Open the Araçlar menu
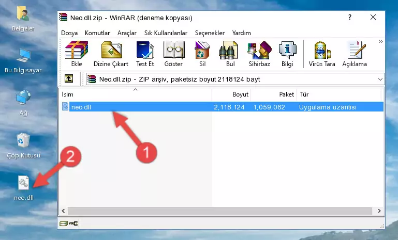Viewport: 398px width, 240px height. click(127, 33)
